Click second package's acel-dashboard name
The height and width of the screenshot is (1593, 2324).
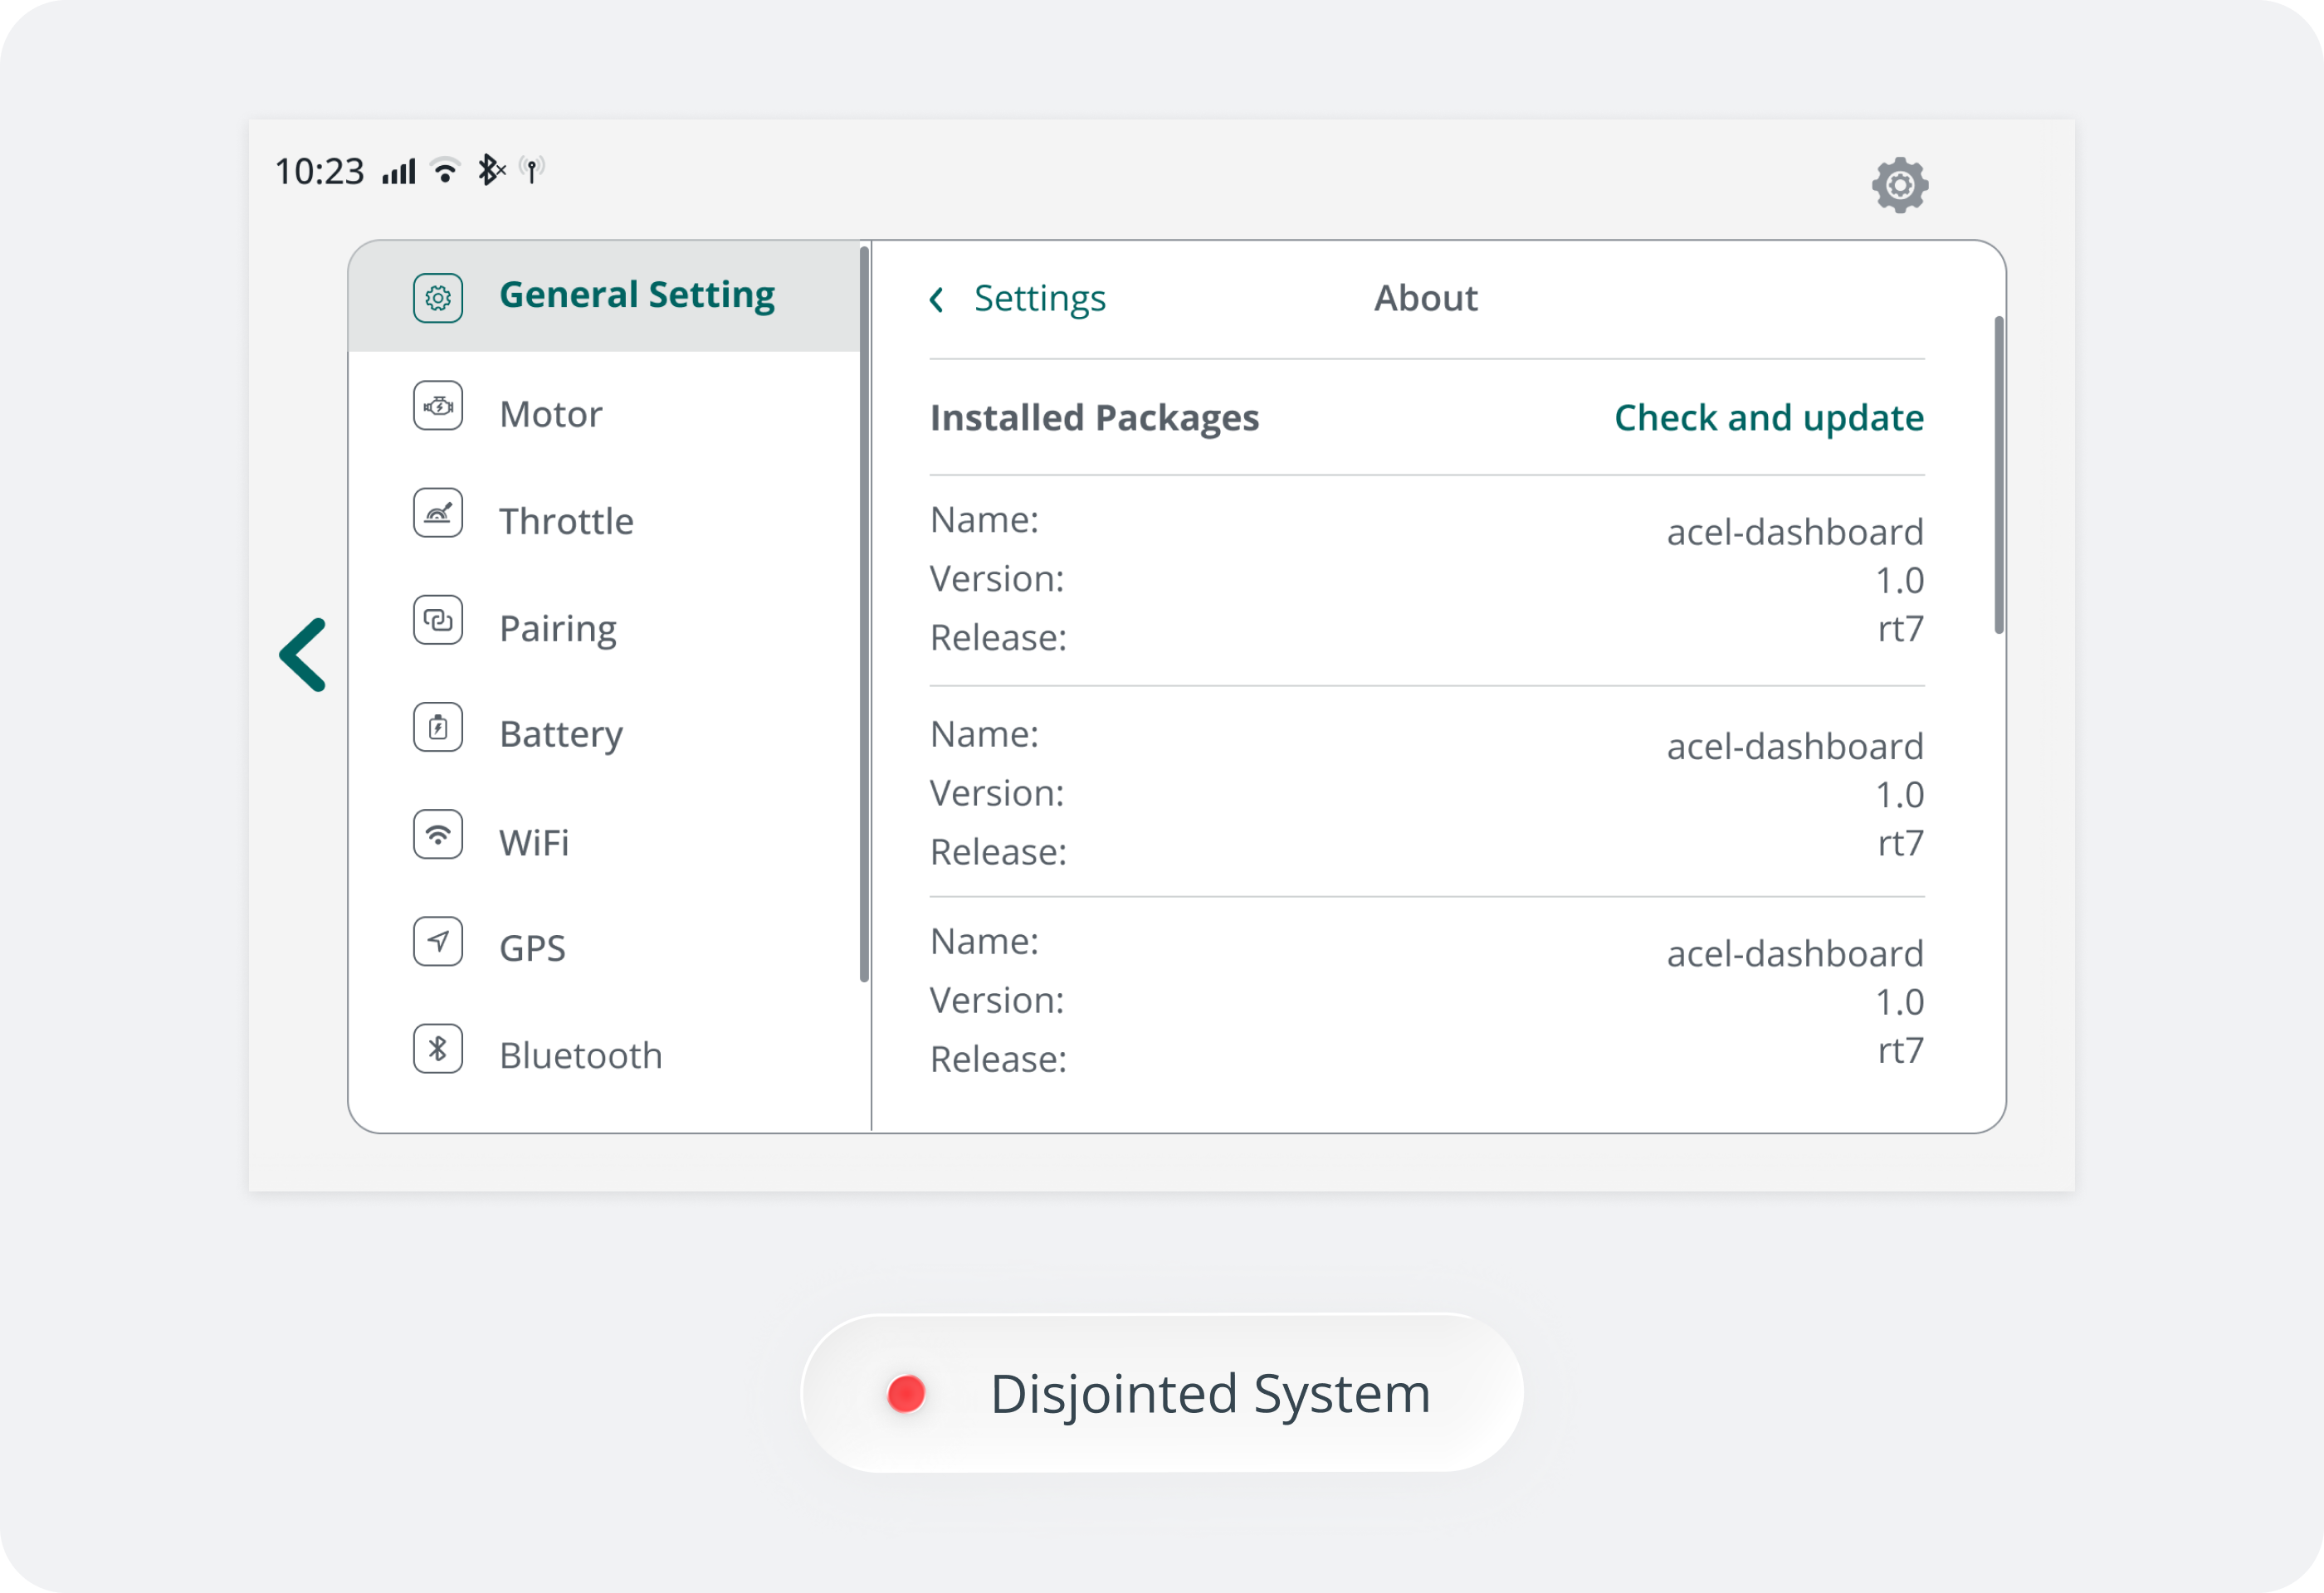click(1795, 747)
